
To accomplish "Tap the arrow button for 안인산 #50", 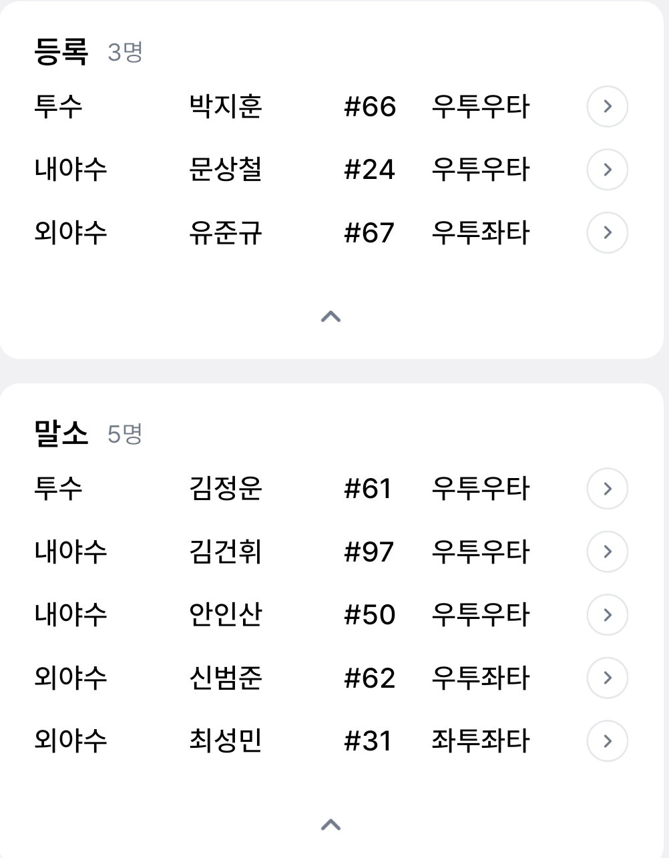I will (x=607, y=615).
